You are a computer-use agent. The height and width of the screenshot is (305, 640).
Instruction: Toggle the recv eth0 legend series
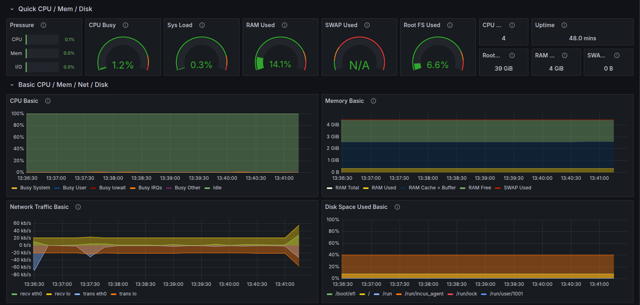coord(31,294)
